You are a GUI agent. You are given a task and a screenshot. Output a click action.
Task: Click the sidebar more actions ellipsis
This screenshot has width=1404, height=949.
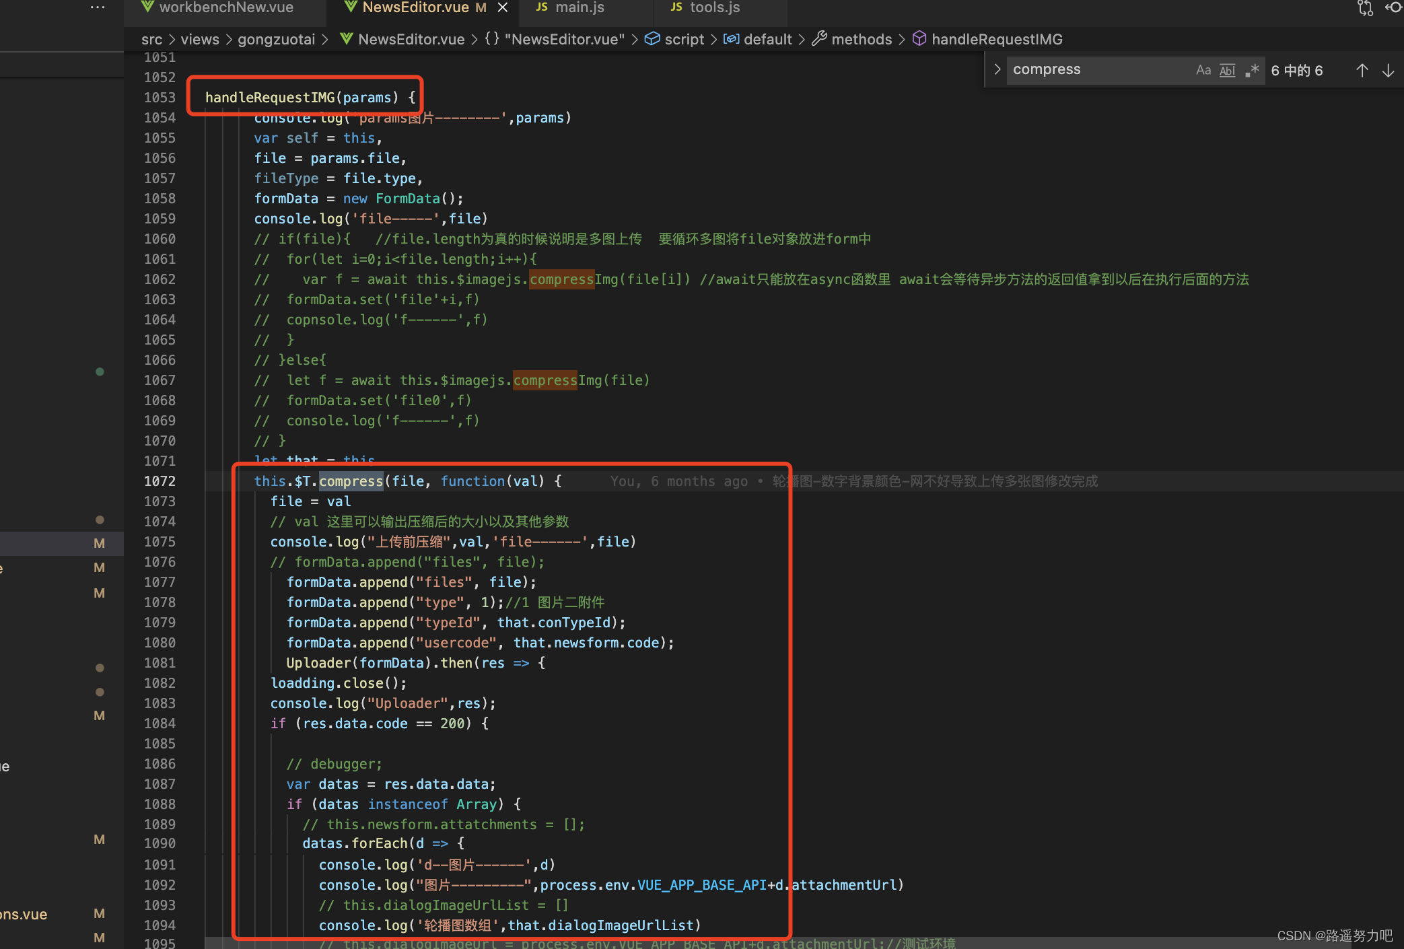tap(98, 7)
